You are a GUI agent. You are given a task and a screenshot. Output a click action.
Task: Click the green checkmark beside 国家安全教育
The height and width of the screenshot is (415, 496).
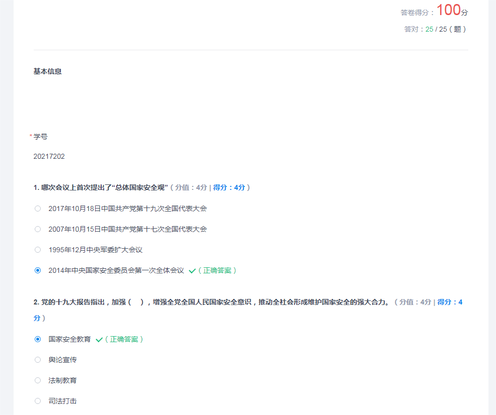(x=99, y=340)
